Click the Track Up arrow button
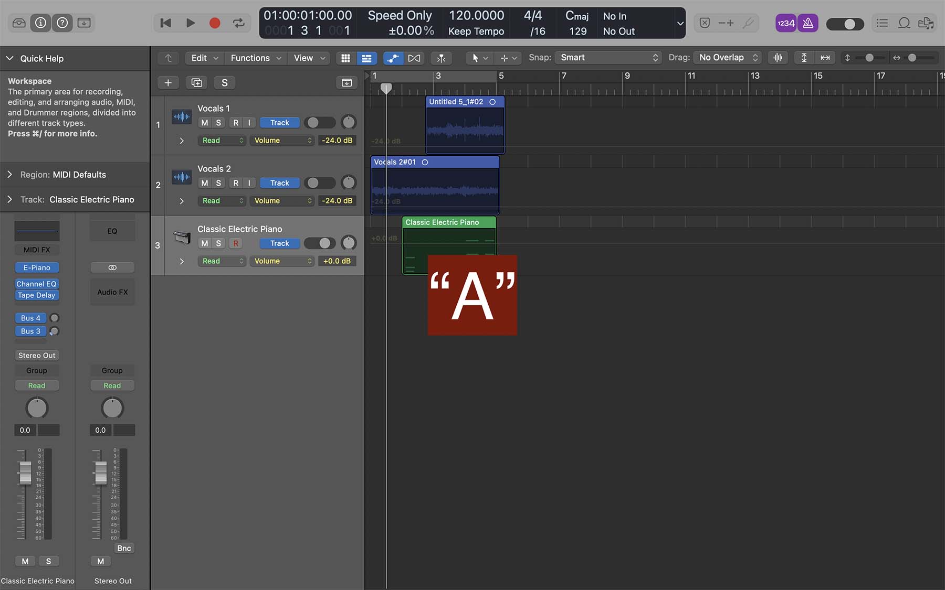 pyautogui.click(x=168, y=58)
